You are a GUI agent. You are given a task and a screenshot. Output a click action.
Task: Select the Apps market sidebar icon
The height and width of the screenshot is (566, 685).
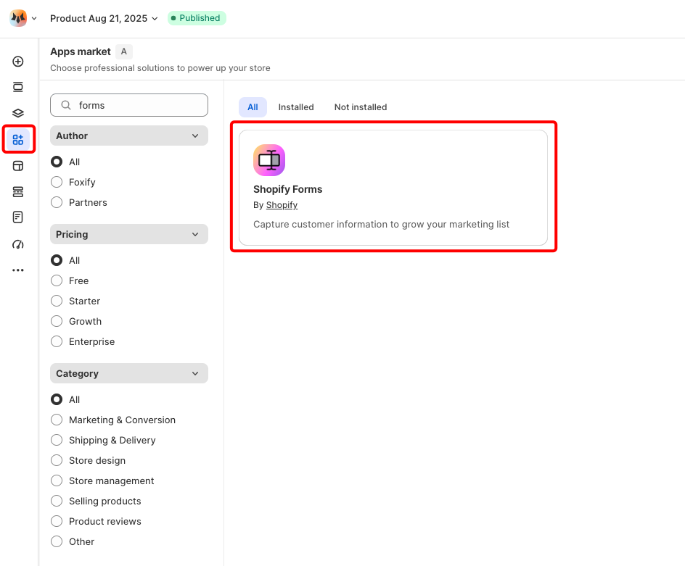click(18, 140)
